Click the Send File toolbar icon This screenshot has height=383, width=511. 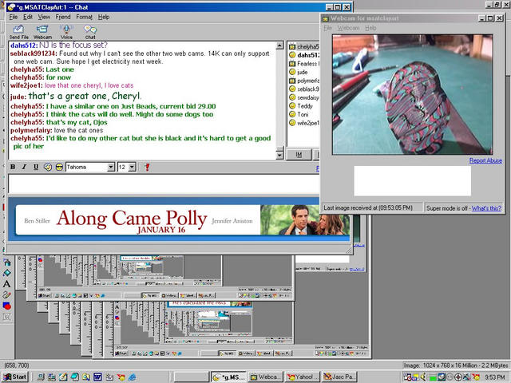click(x=18, y=32)
